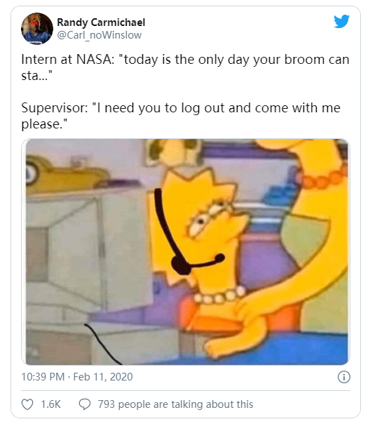
Task: Open the @Carl_noWinslow handle link
Action: click(x=100, y=35)
